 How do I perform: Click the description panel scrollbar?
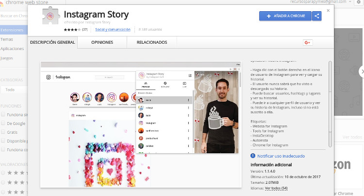pyautogui.click(x=330, y=104)
